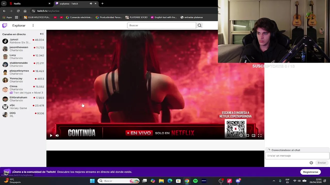Open Comercio electrónic... bookmark

point(79,17)
